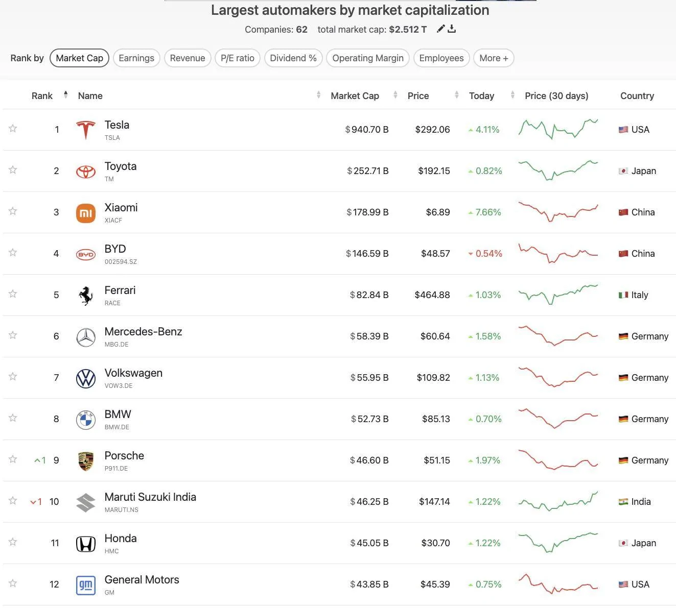The height and width of the screenshot is (610, 676).
Task: Rank automakers by Employees
Action: [441, 58]
